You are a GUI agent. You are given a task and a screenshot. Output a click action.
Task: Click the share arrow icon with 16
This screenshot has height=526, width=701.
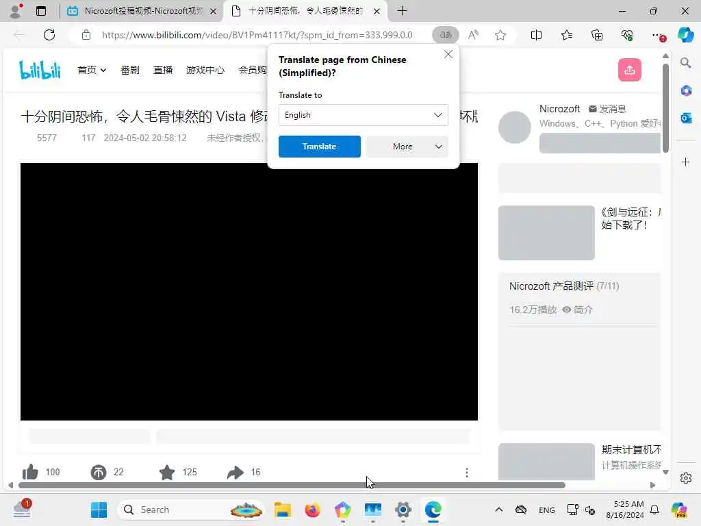tap(235, 472)
